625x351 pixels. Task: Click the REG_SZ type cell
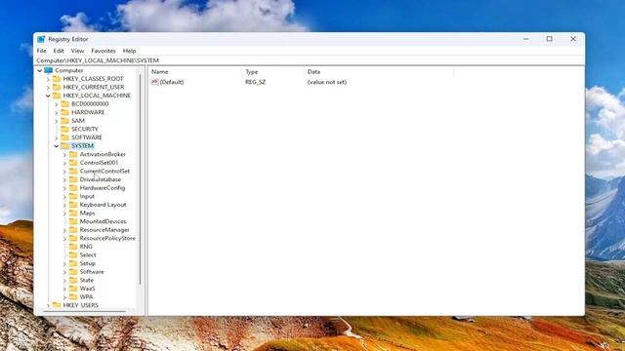(x=255, y=82)
